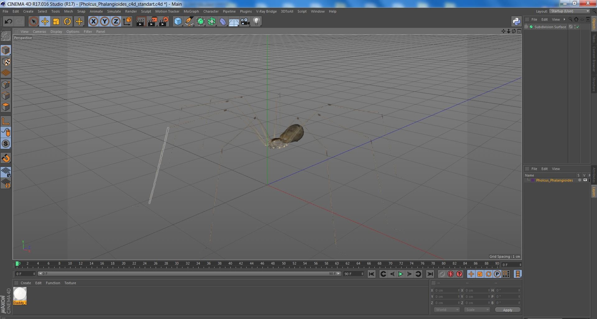Click the end frame 90 F field

[x=354, y=274]
